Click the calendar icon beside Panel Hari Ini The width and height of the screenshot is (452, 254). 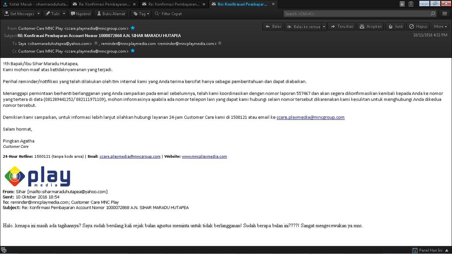point(415,250)
